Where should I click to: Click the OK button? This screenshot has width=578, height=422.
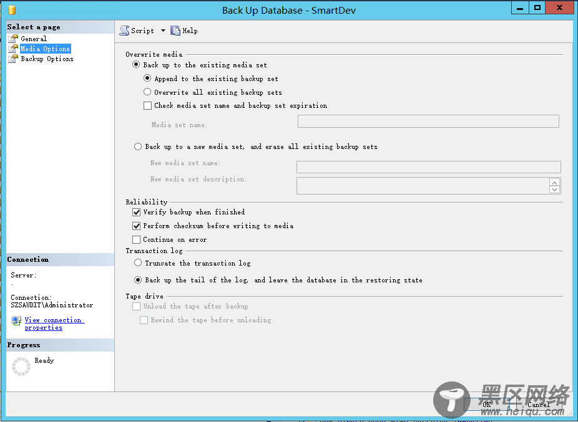486,405
